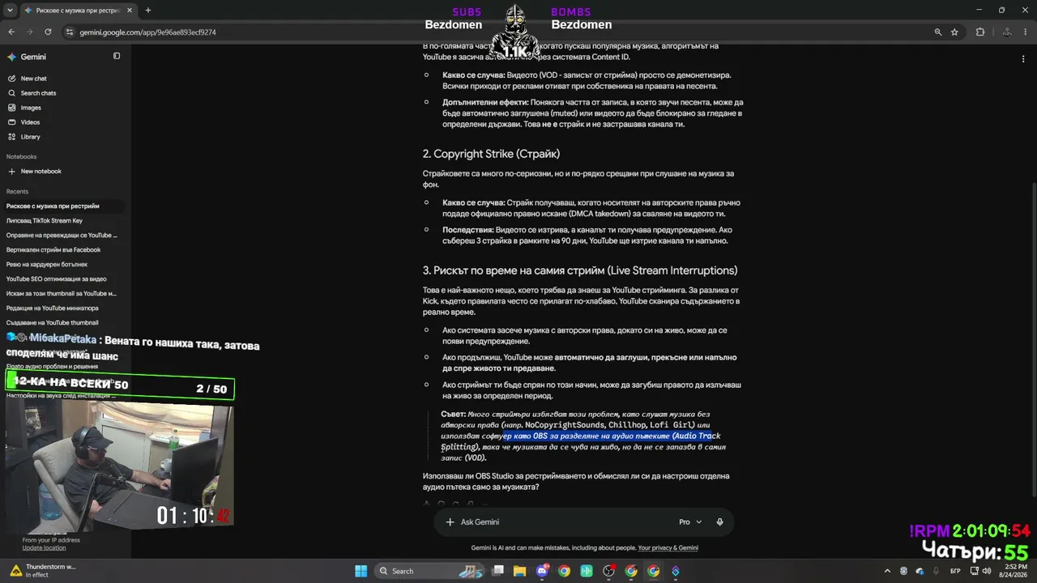
Task: Click the address bar URL
Action: pyautogui.click(x=147, y=32)
